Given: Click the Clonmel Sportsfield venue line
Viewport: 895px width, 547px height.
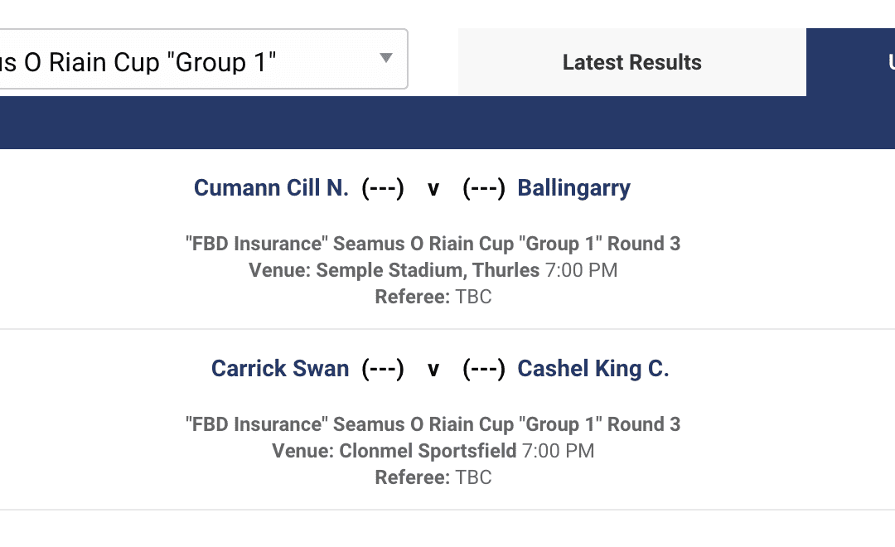Looking at the screenshot, I should click(x=433, y=451).
